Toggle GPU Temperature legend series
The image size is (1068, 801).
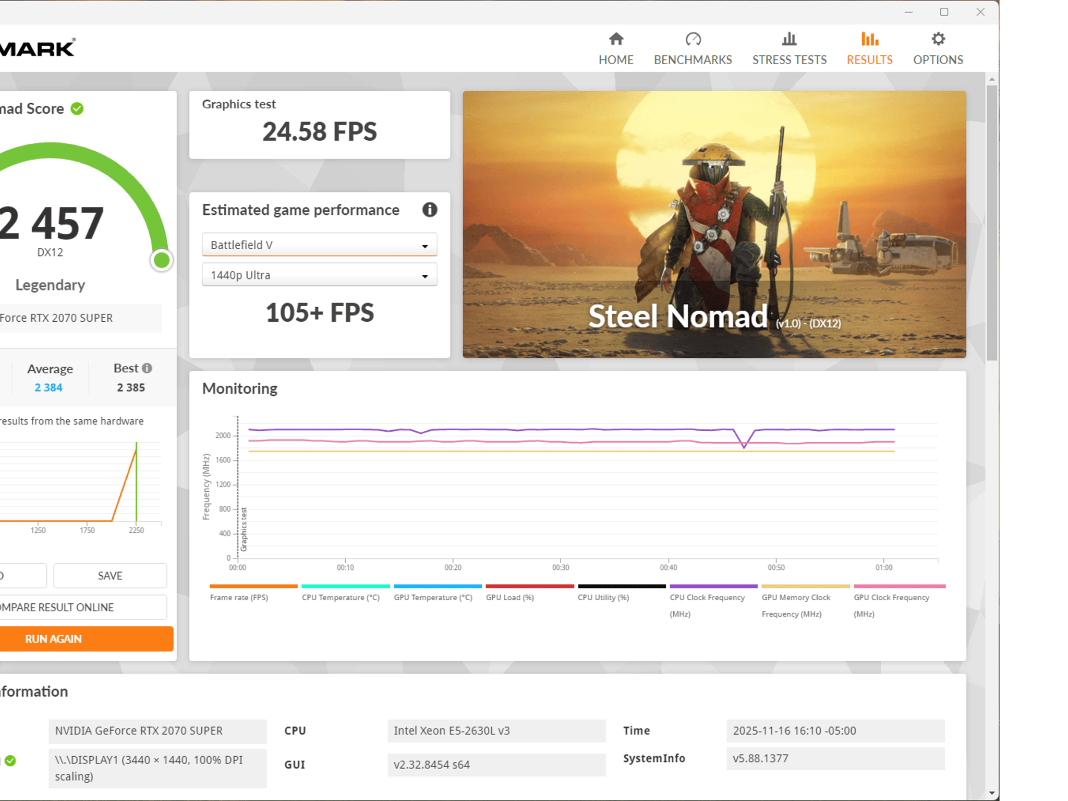click(438, 593)
